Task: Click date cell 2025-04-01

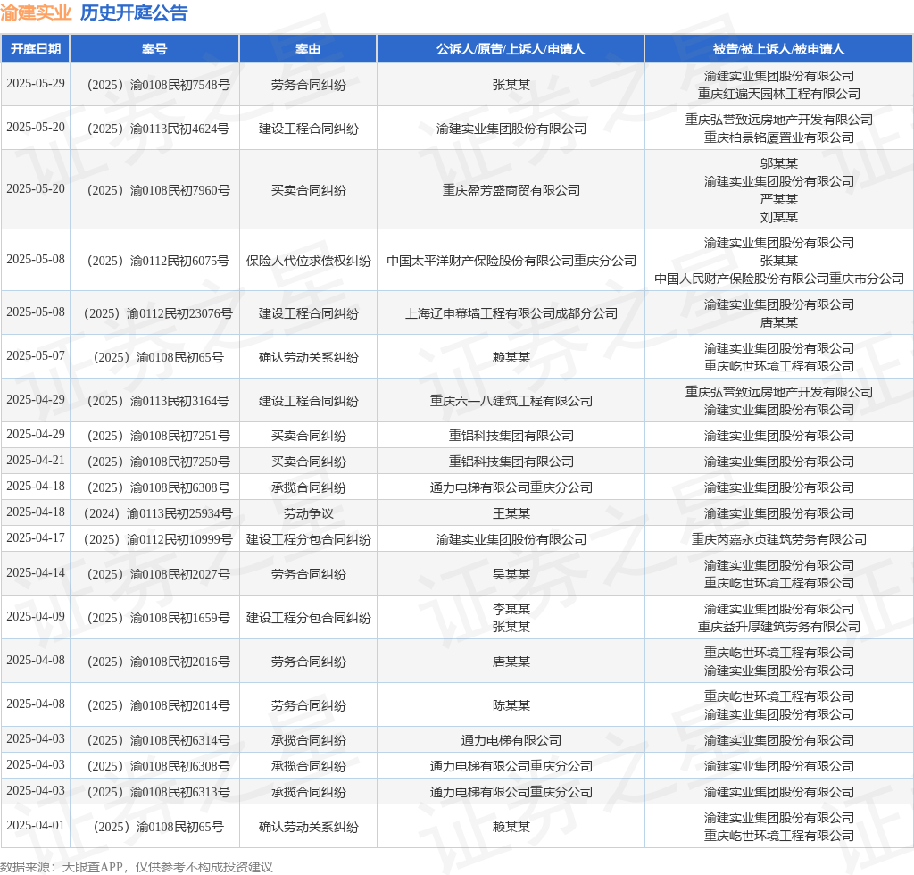Action: pyautogui.click(x=36, y=826)
